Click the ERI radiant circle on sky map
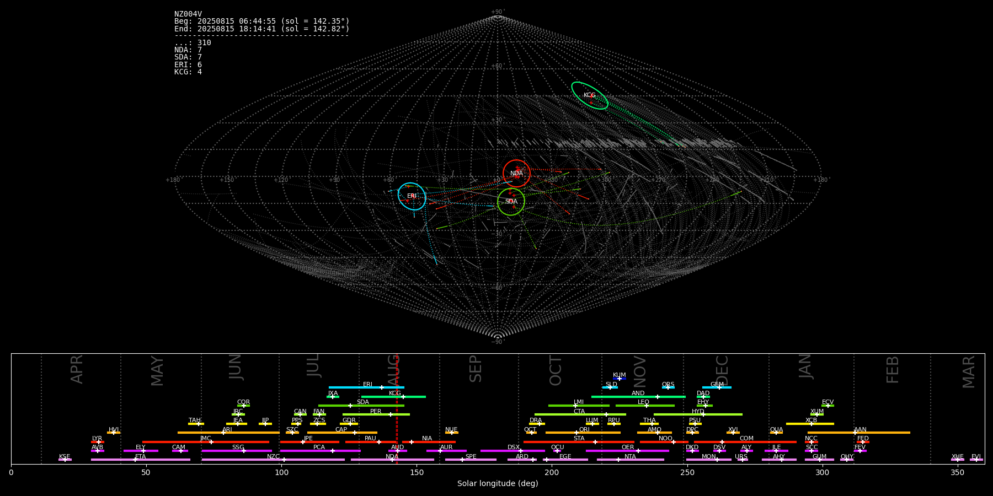This screenshot has width=993, height=496. tap(412, 196)
